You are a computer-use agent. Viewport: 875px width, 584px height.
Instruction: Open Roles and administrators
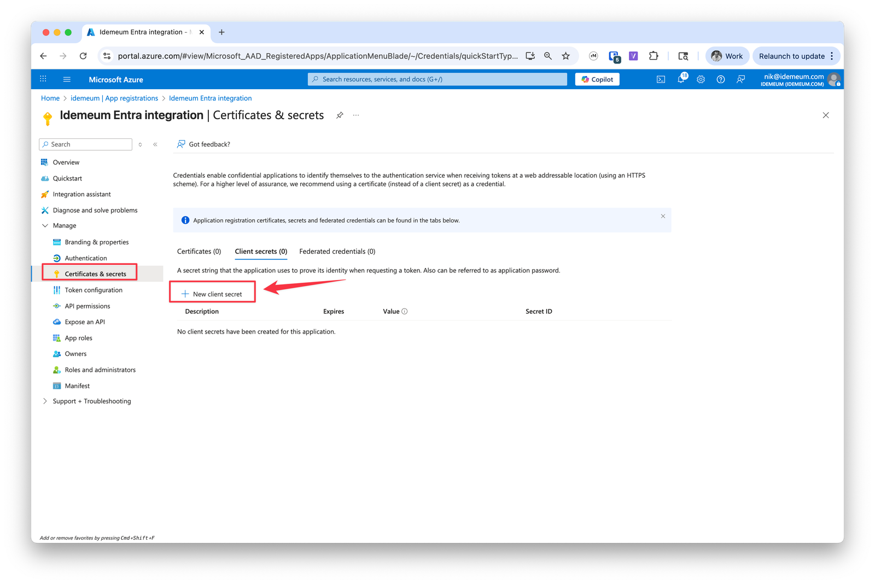tap(100, 370)
